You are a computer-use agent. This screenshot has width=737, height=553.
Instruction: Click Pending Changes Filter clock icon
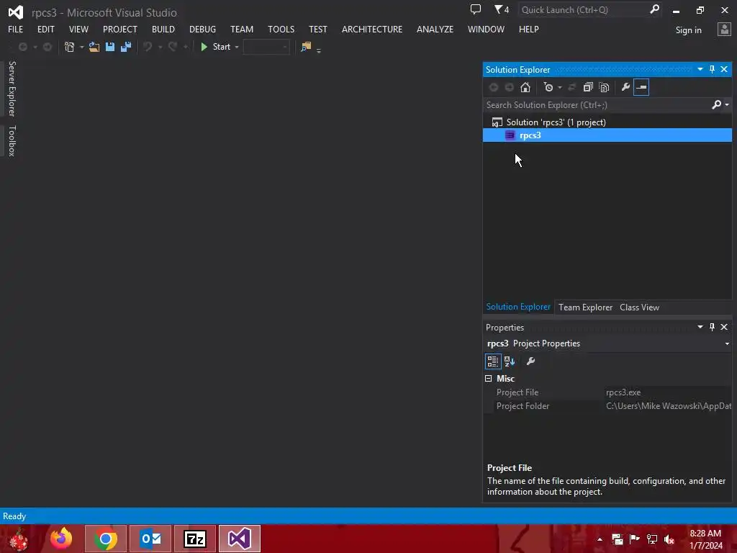point(548,87)
